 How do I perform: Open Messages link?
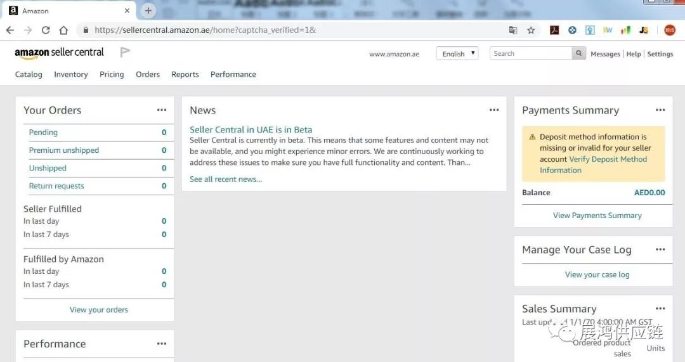[x=605, y=54]
